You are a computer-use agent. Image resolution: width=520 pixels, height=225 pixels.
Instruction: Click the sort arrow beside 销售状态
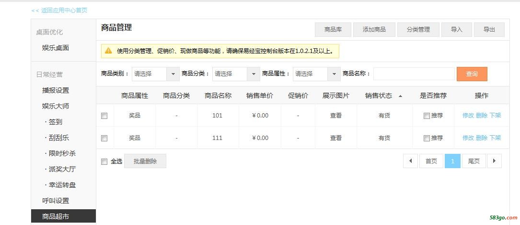(x=400, y=96)
